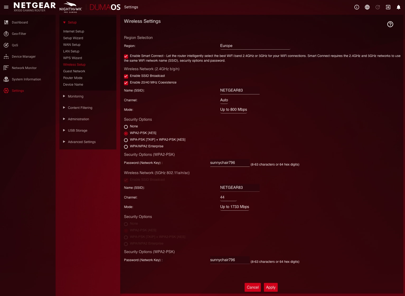Screen dimensions: 405x296
Task: Click the DumaOS logo
Action: [105, 7]
